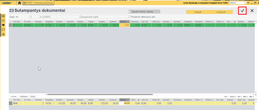Click the FINT22 transaction search field
The image size is (259, 110).
click(235, 3)
